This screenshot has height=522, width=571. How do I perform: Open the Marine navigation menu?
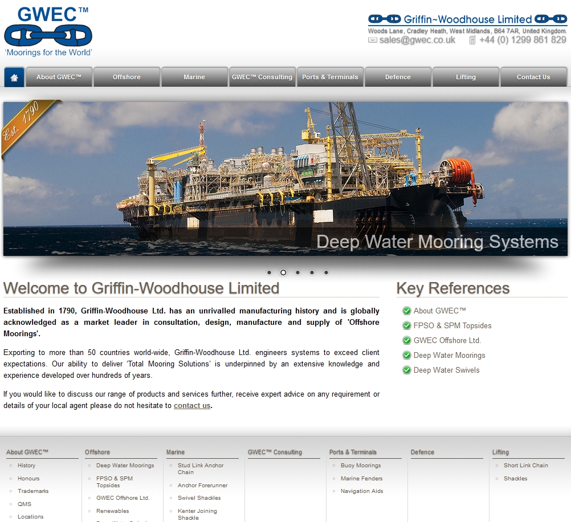194,78
